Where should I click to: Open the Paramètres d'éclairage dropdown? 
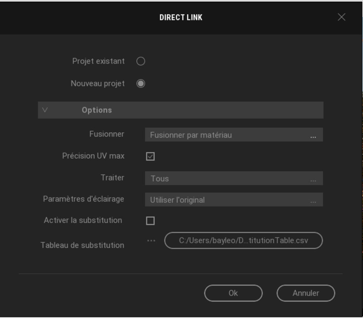(x=234, y=199)
